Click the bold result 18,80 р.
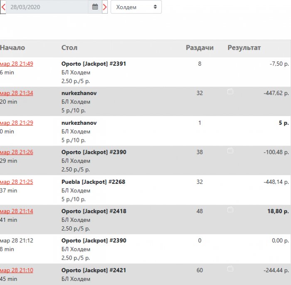The height and width of the screenshot is (285, 291). (278, 211)
